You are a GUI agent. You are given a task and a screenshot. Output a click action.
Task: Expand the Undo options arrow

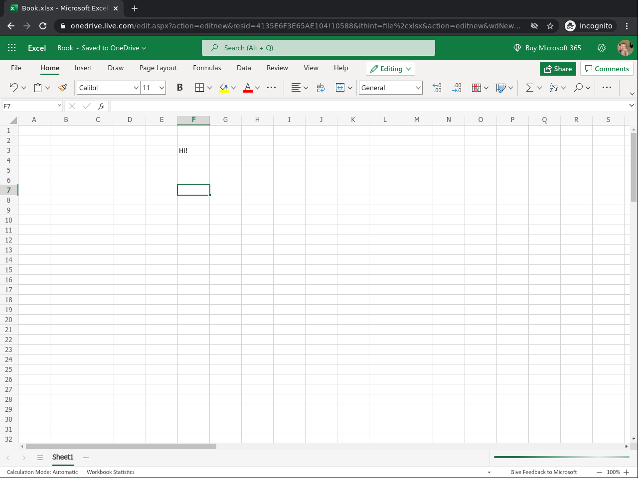point(23,88)
